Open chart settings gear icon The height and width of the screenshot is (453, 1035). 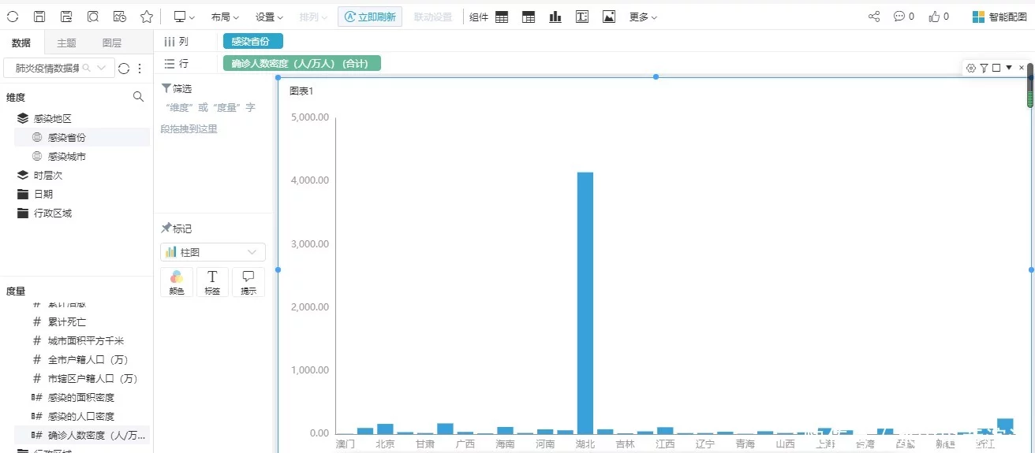click(x=971, y=69)
